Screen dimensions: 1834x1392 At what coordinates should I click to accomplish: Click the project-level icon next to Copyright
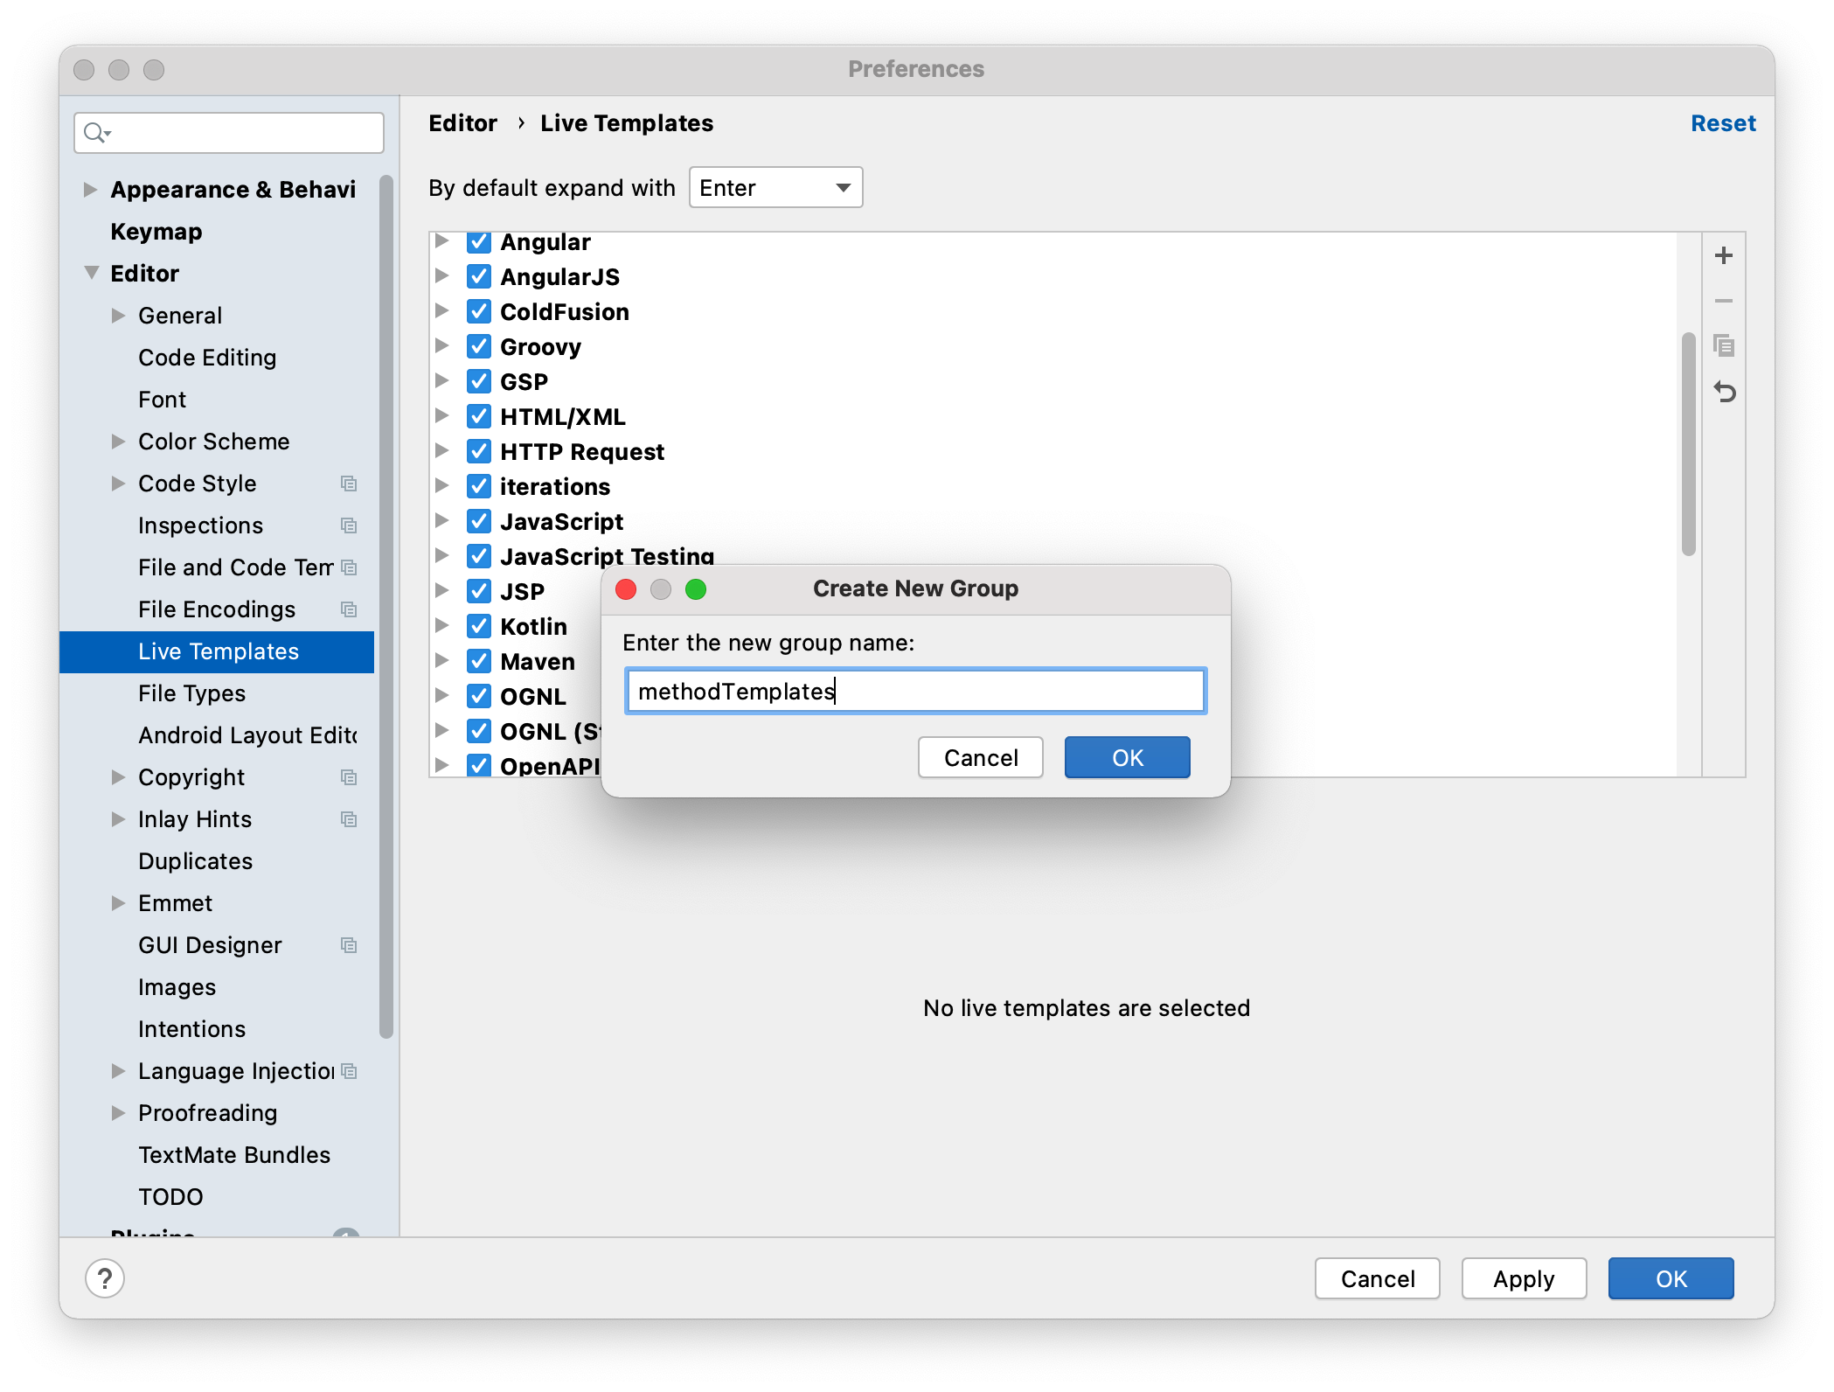click(x=349, y=777)
